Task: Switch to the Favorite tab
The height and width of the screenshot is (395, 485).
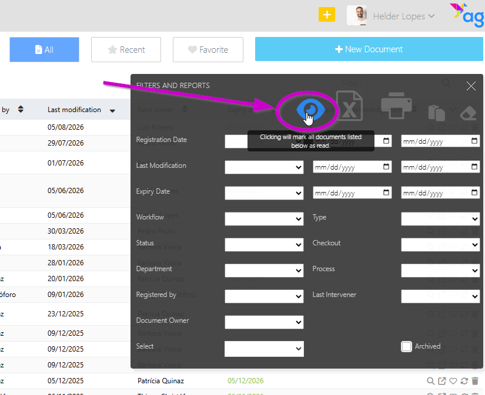Action: pos(208,50)
